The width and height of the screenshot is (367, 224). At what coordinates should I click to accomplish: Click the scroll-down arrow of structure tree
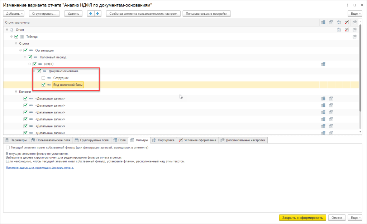360,132
